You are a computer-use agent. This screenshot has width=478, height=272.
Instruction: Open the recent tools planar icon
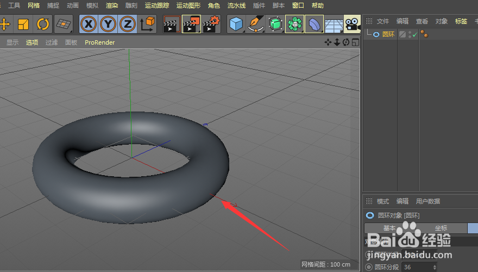pyautogui.click(x=64, y=24)
